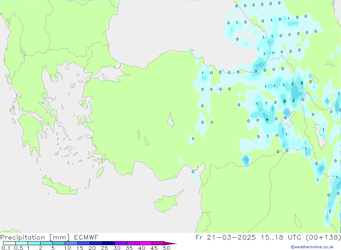Pick the 5–10 mm legend color swatch
This screenshot has height=250, width=341.
click(x=59, y=243)
